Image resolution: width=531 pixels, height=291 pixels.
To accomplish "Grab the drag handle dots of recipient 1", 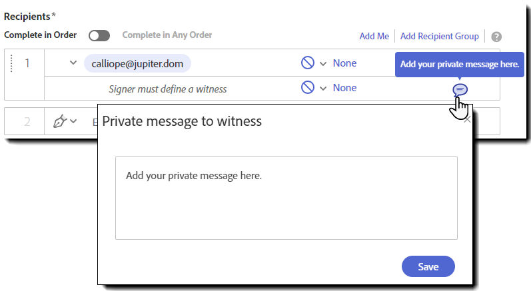I will click(x=11, y=63).
